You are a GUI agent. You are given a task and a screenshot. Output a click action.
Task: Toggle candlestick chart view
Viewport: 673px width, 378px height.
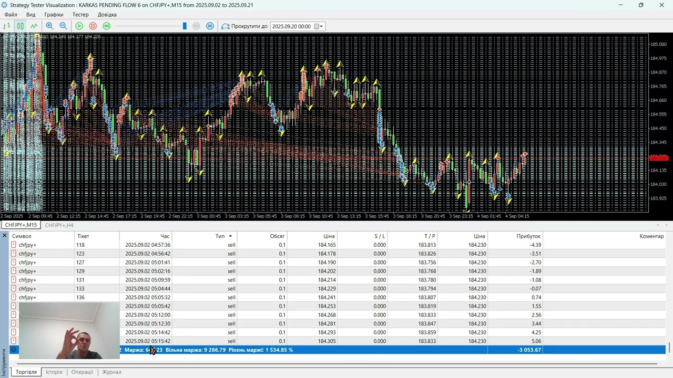pos(20,26)
